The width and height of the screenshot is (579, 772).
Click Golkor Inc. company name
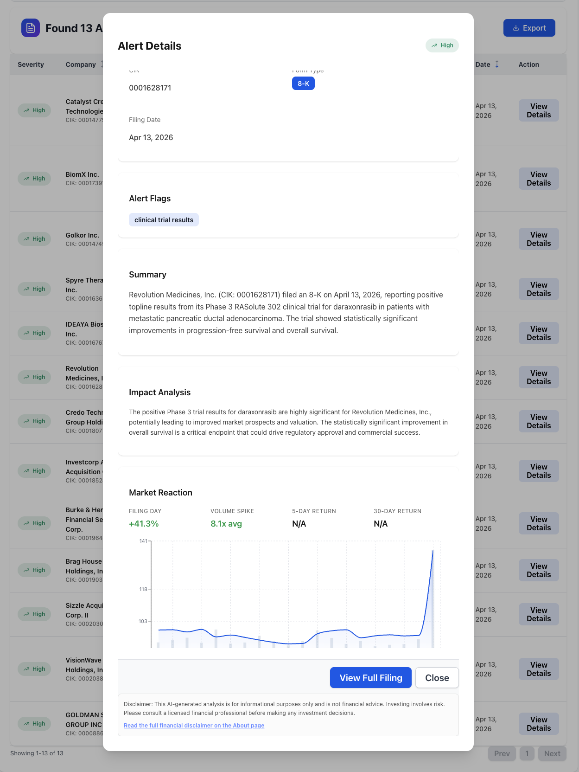coord(82,235)
